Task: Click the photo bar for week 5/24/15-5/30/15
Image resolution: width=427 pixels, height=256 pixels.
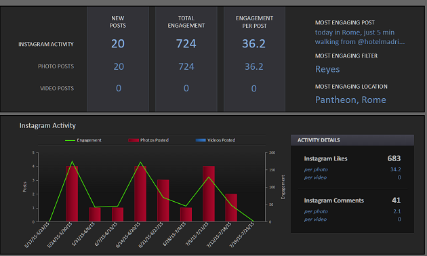Action: [x=72, y=194]
